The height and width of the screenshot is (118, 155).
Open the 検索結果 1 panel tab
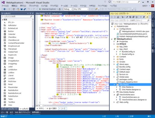tap(36, 112)
